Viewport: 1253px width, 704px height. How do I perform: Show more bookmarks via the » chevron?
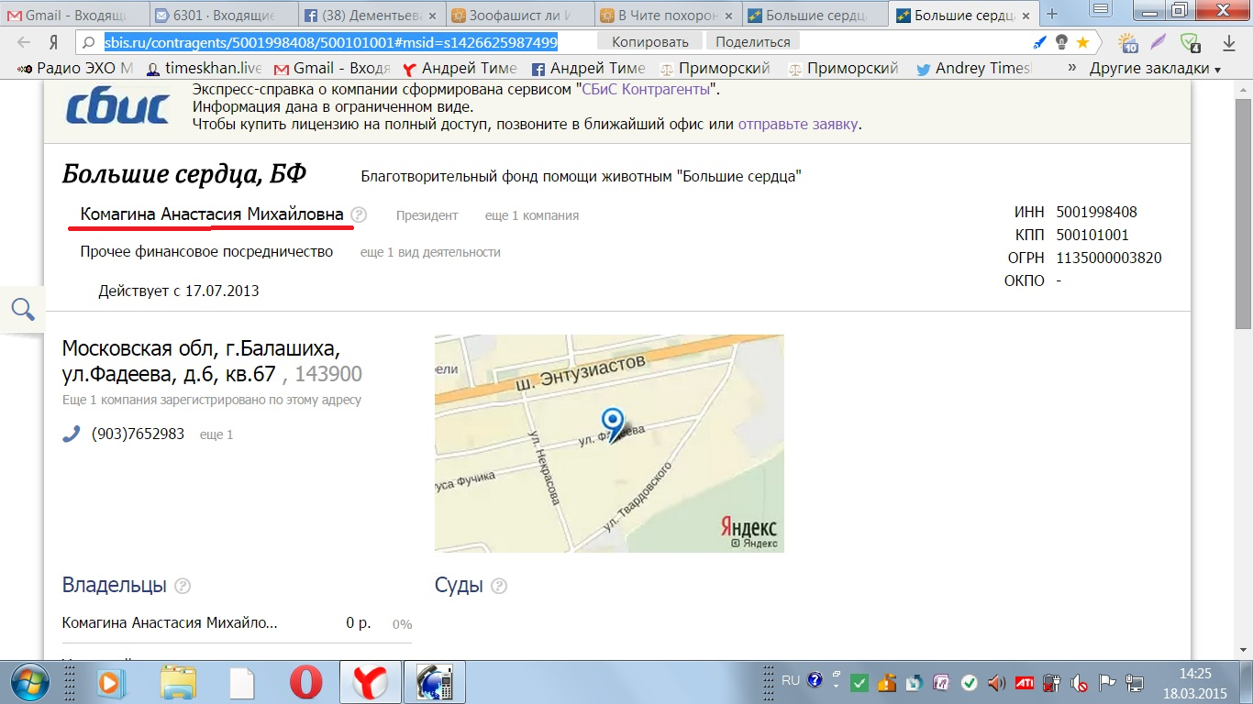pos(1071,69)
